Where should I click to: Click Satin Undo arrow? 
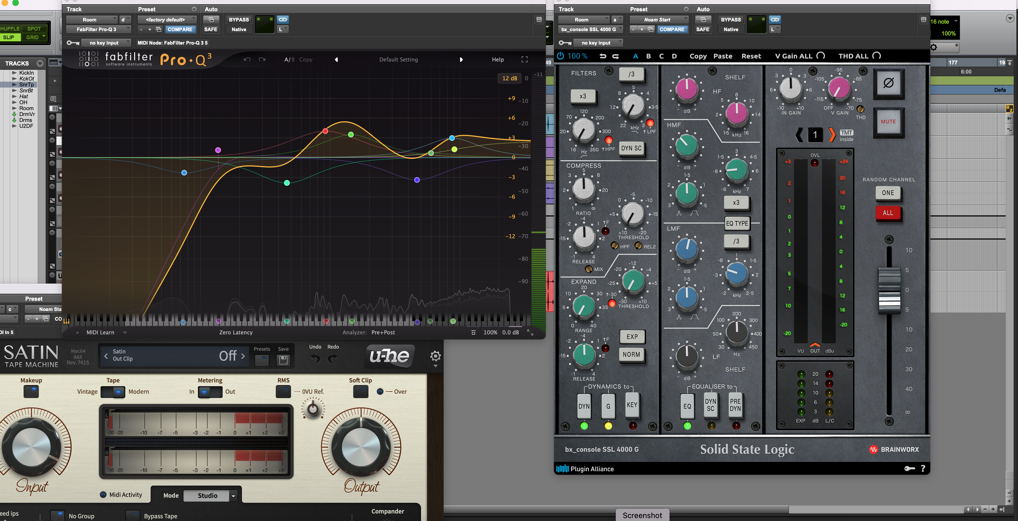[x=315, y=358]
